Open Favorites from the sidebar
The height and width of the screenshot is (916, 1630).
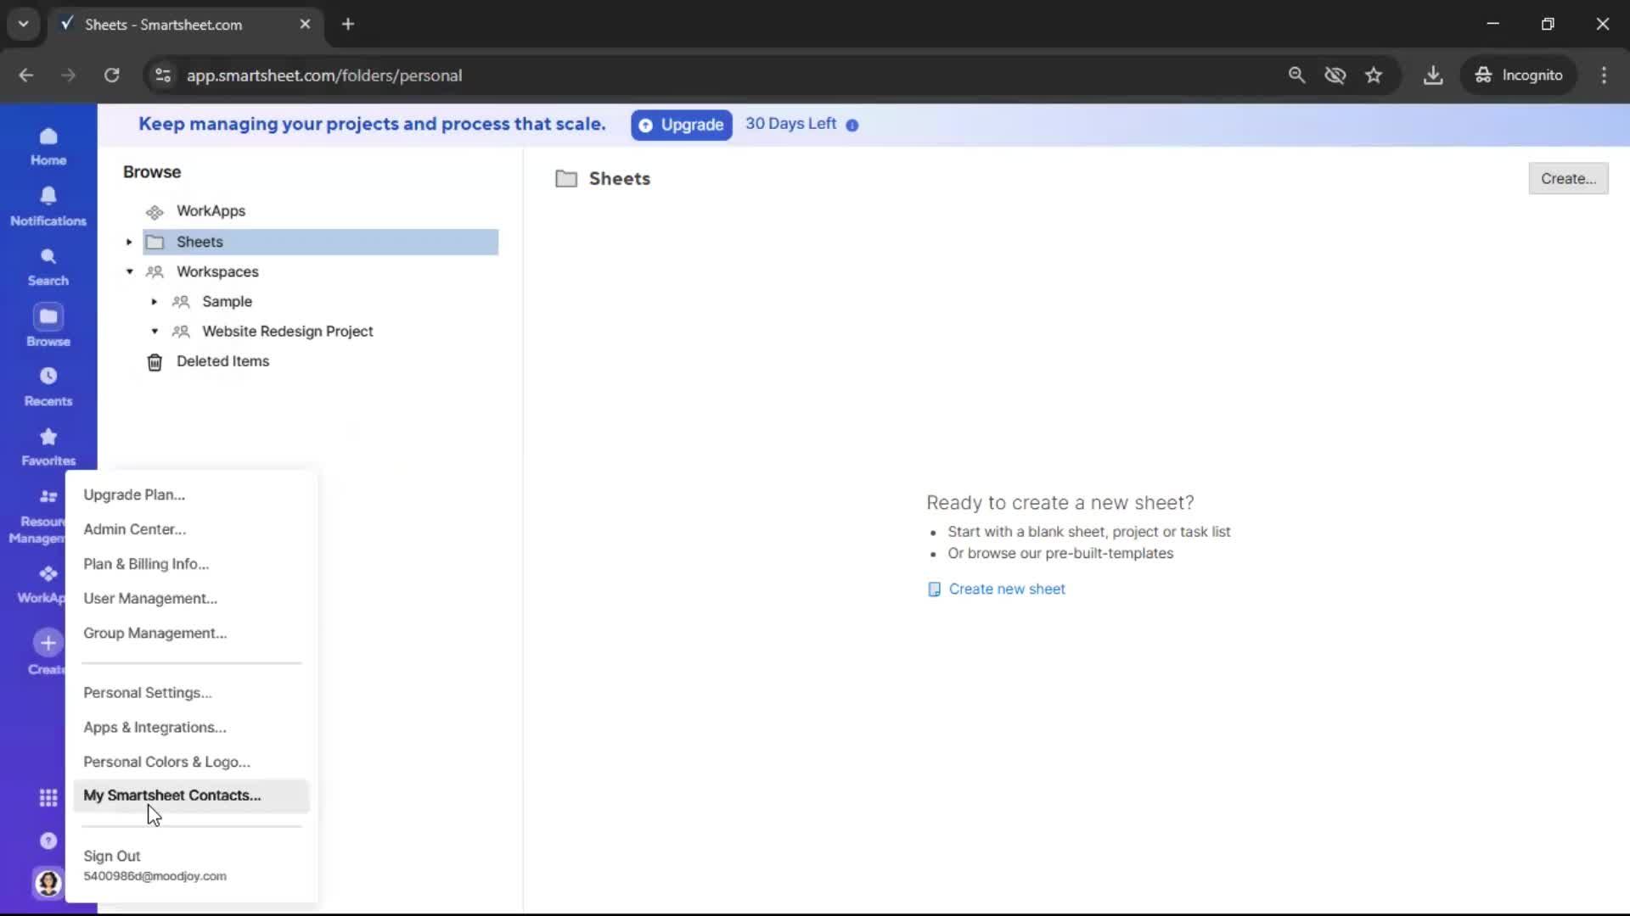coord(48,444)
